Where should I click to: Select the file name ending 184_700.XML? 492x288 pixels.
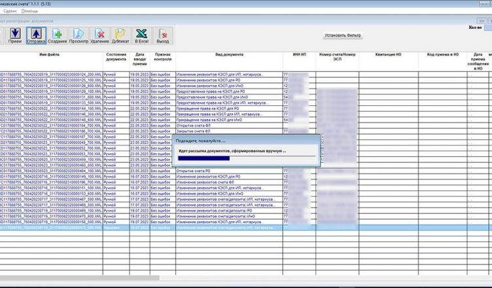[51, 126]
